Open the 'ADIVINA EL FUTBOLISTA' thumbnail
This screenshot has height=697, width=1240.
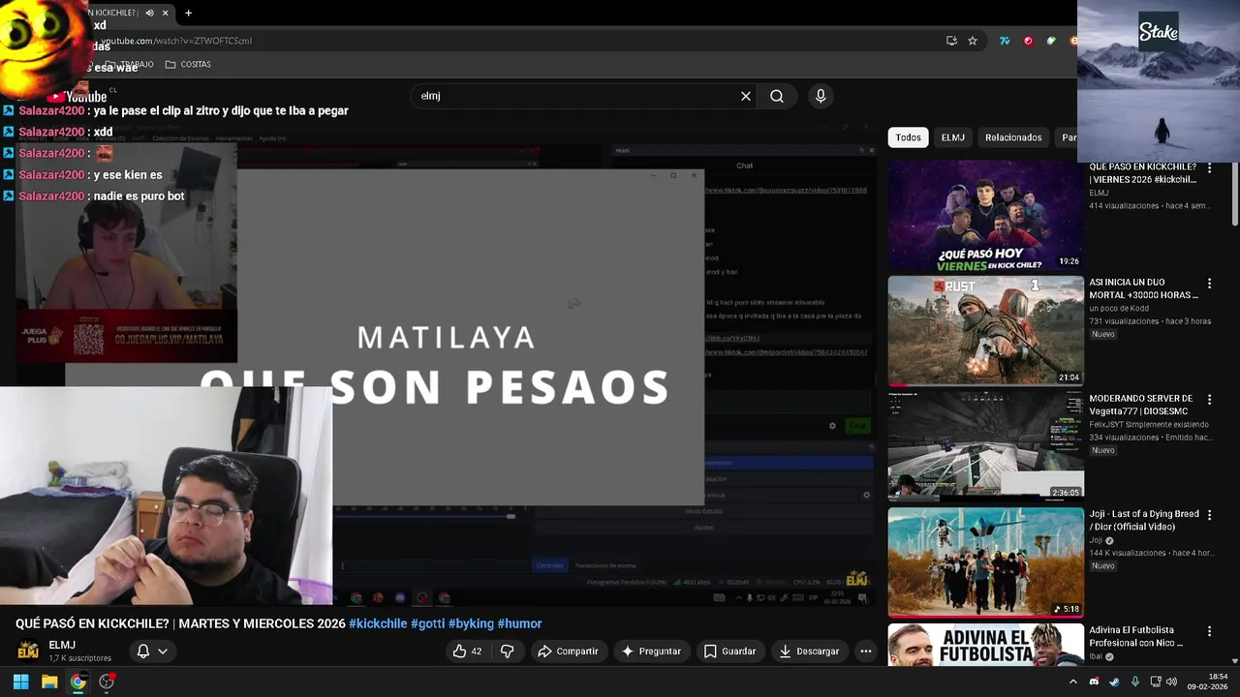tap(985, 645)
